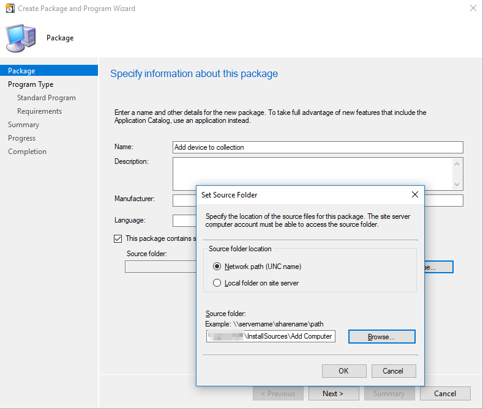
Task: Click inside the Description text area
Action: pyautogui.click(x=312, y=174)
